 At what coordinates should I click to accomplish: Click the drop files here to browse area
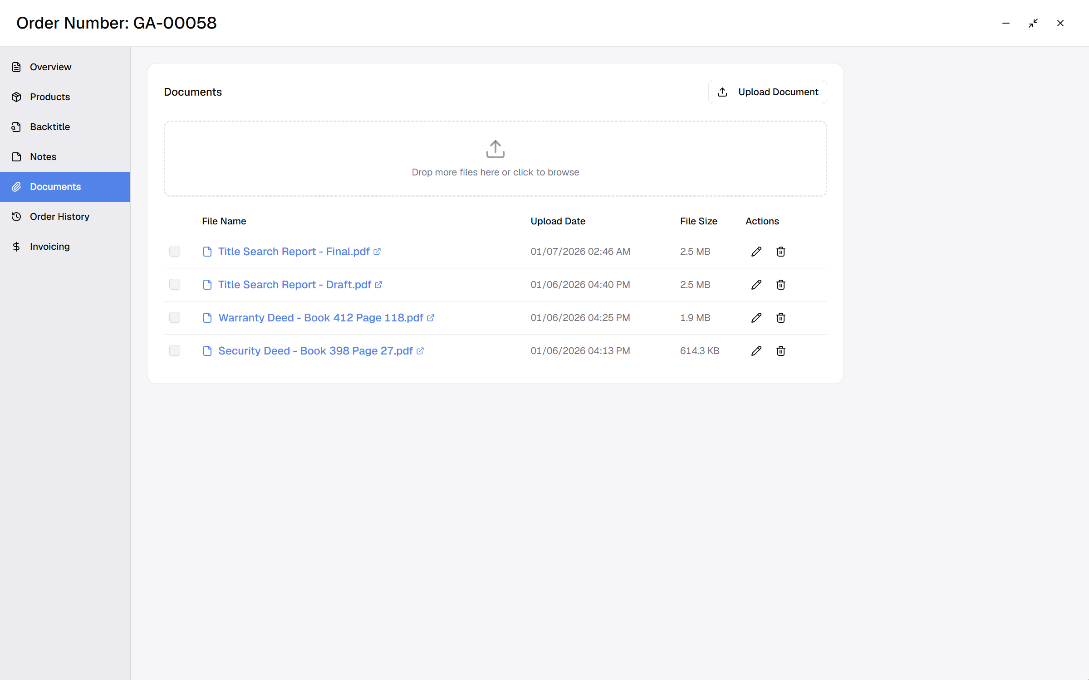coord(495,159)
